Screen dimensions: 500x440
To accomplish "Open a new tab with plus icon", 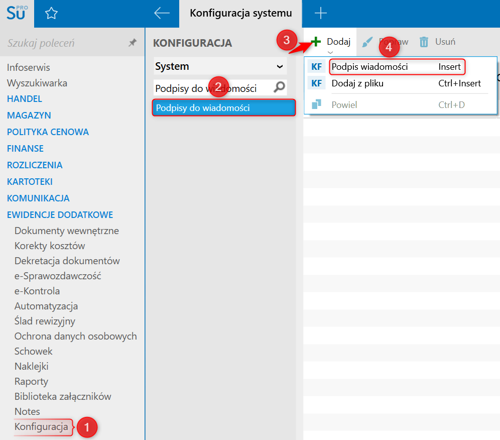I will click(x=320, y=13).
